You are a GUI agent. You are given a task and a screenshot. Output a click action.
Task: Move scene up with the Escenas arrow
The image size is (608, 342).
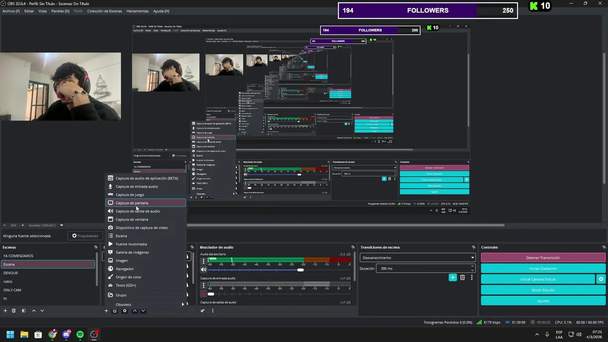pos(34,311)
